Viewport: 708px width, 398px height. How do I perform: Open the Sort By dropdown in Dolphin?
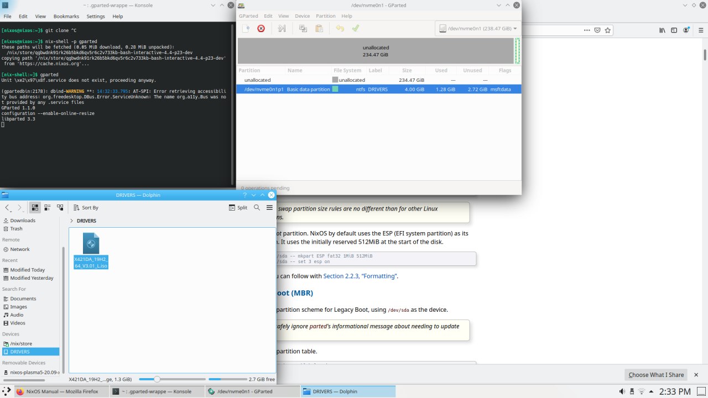tap(86, 208)
